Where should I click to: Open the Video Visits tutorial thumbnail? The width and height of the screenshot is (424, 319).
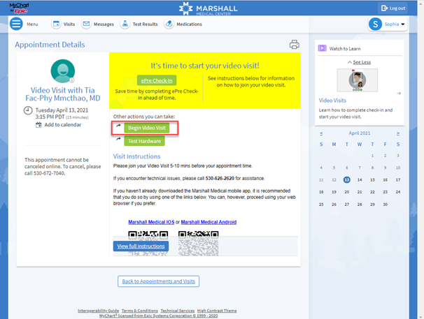tap(358, 80)
